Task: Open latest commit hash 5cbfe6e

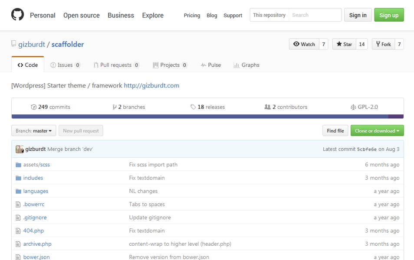Action: click(367, 149)
